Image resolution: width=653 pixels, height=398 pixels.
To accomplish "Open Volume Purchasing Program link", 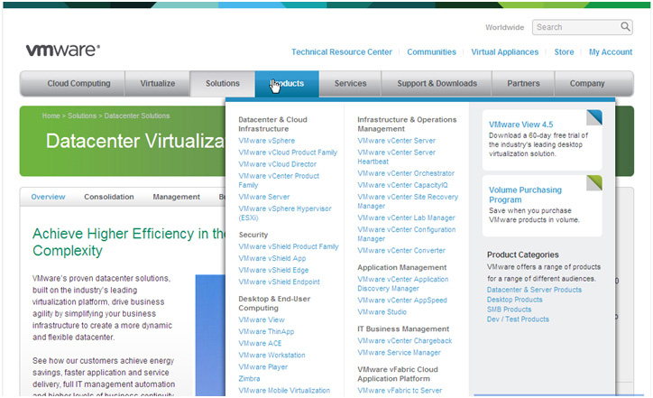I will tap(525, 195).
